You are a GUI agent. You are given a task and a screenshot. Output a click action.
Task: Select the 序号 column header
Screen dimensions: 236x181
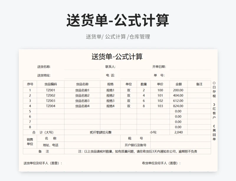pos(30,84)
